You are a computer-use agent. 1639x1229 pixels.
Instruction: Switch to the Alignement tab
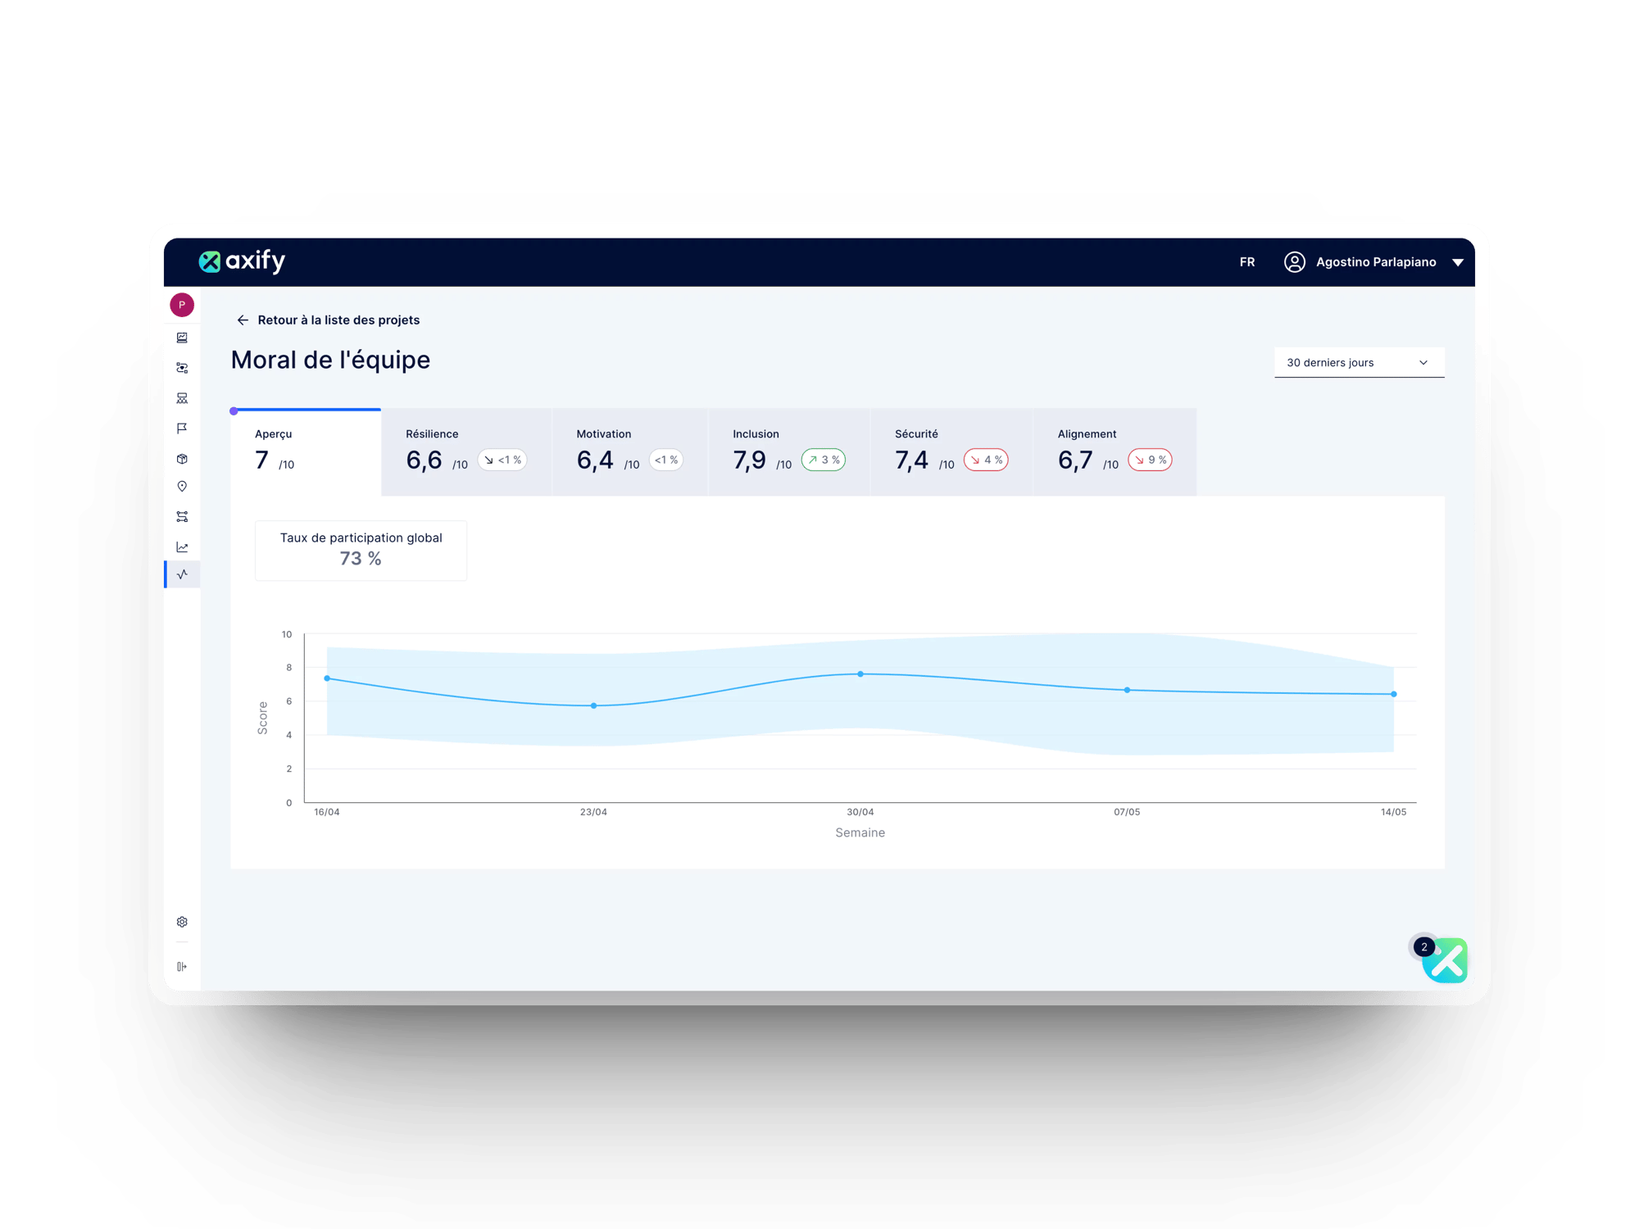click(x=1114, y=451)
